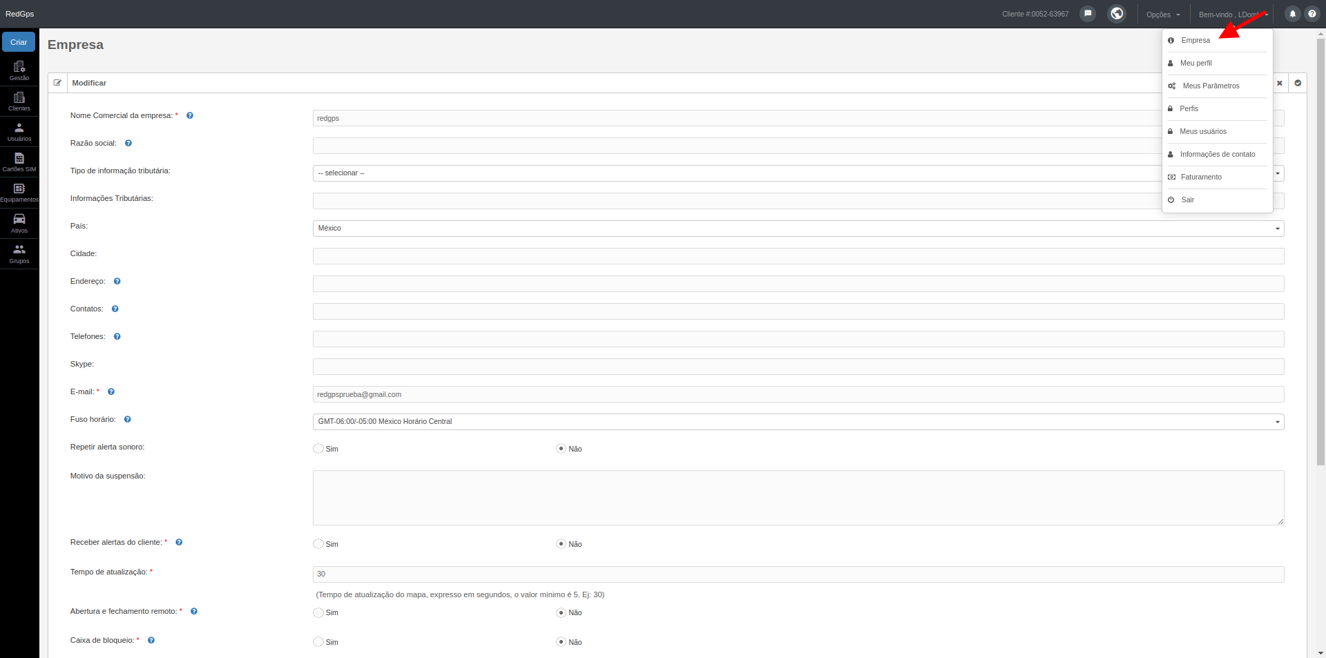Show help tooltip for Fuso horário
Viewport: 1326px width, 658px height.
coord(128,419)
